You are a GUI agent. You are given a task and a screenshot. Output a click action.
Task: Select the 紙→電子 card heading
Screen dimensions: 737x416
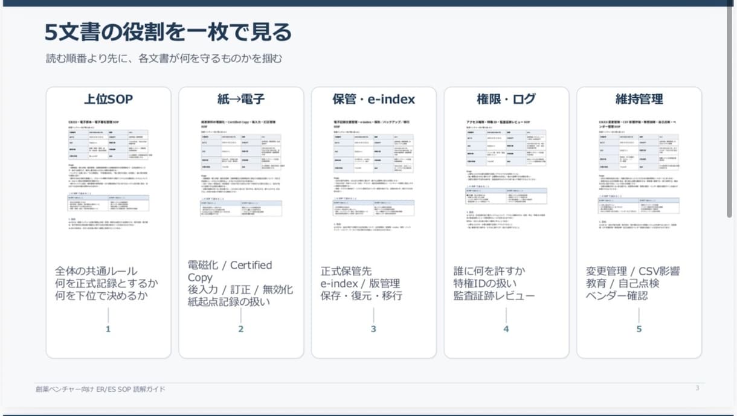(x=241, y=99)
